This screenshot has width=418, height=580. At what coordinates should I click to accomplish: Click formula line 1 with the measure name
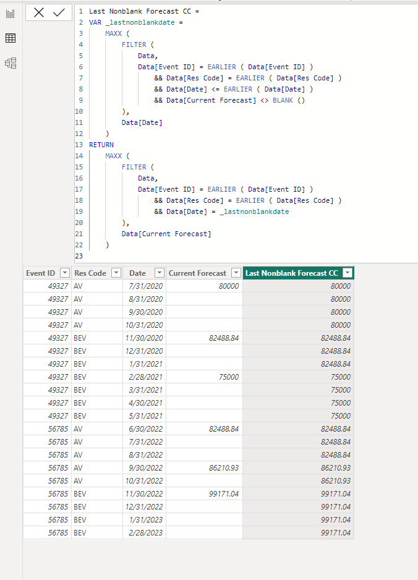(144, 11)
